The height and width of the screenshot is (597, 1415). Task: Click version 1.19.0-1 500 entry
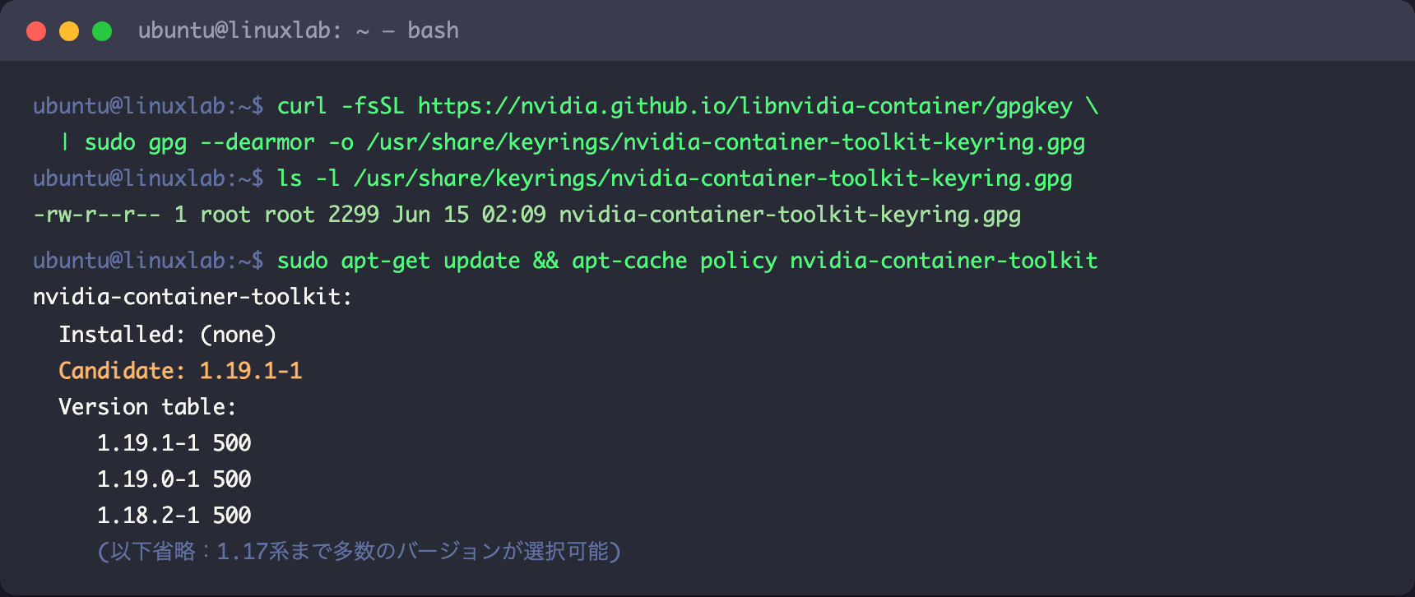click(174, 479)
